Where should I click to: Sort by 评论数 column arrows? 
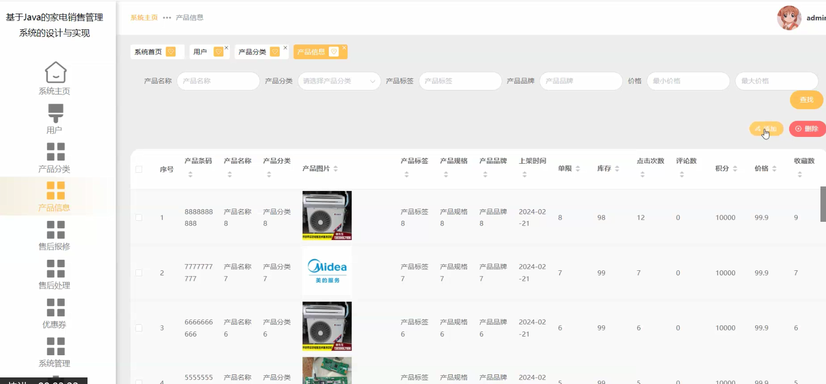coord(682,174)
